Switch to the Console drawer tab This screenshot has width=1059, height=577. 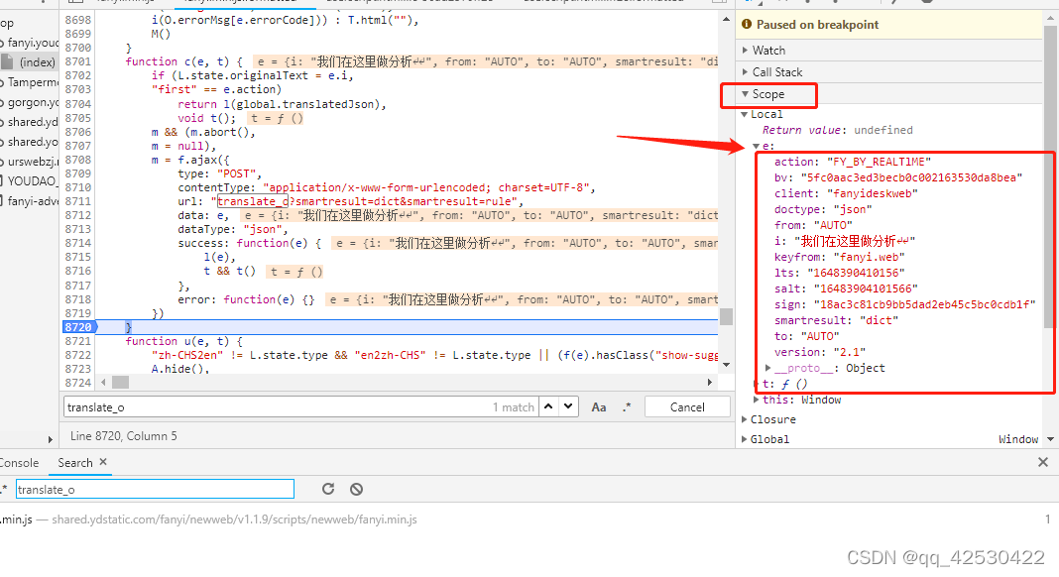pyautogui.click(x=19, y=463)
